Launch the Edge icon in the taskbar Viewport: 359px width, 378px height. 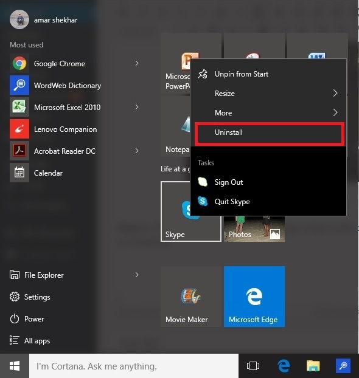284,366
